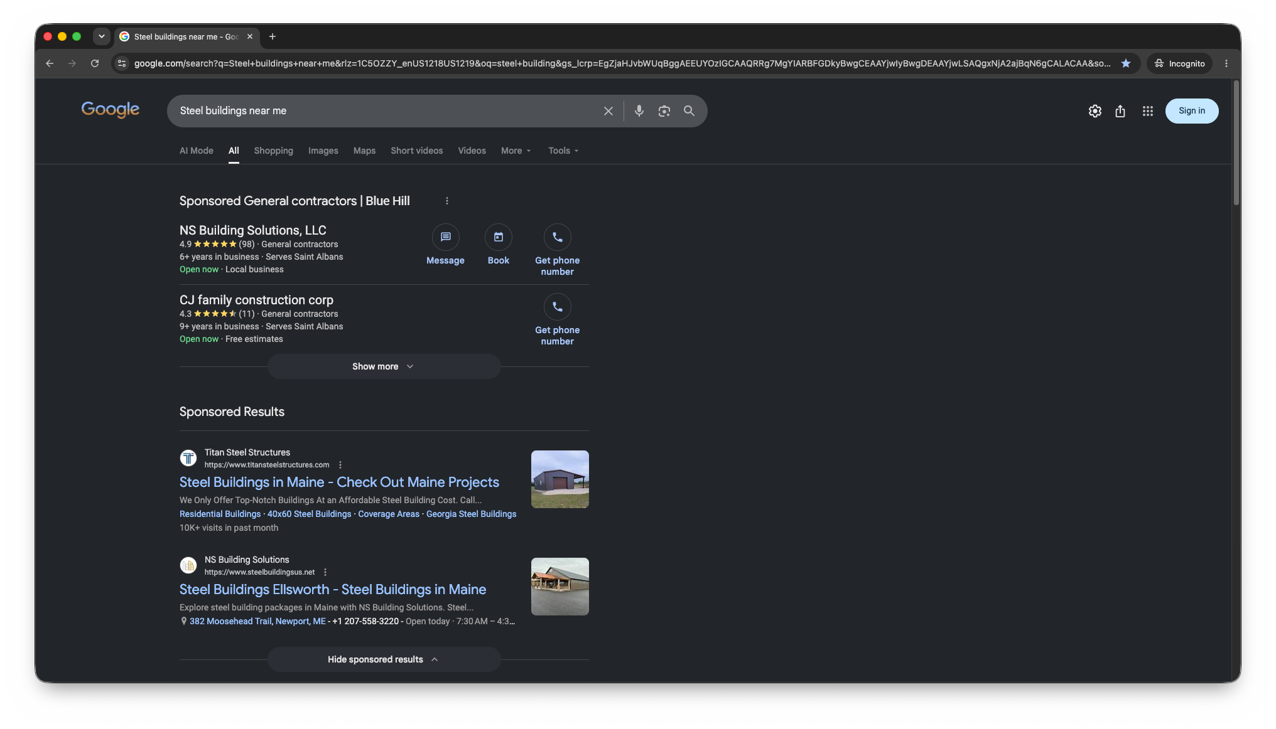This screenshot has width=1276, height=729.
Task: Click the Sign in button
Action: (x=1191, y=111)
